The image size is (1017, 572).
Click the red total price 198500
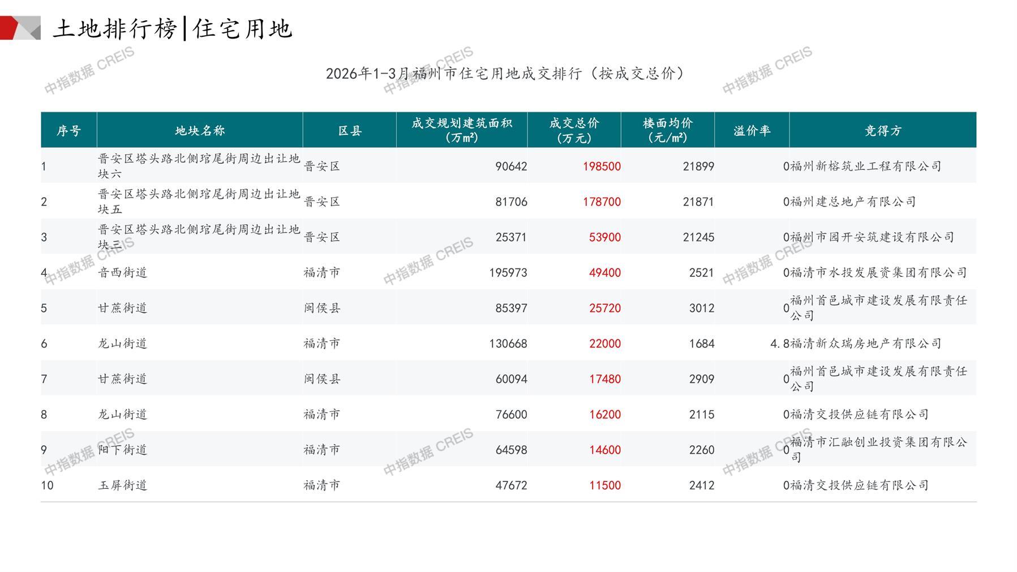point(602,167)
